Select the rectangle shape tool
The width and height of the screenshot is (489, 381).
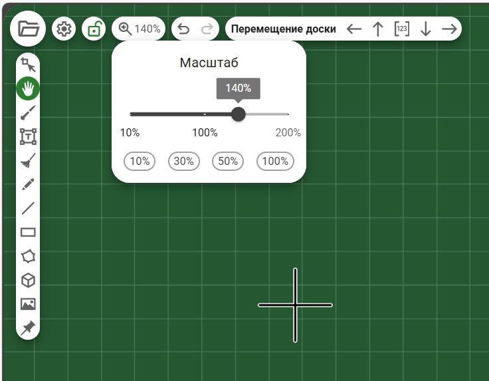coord(28,232)
